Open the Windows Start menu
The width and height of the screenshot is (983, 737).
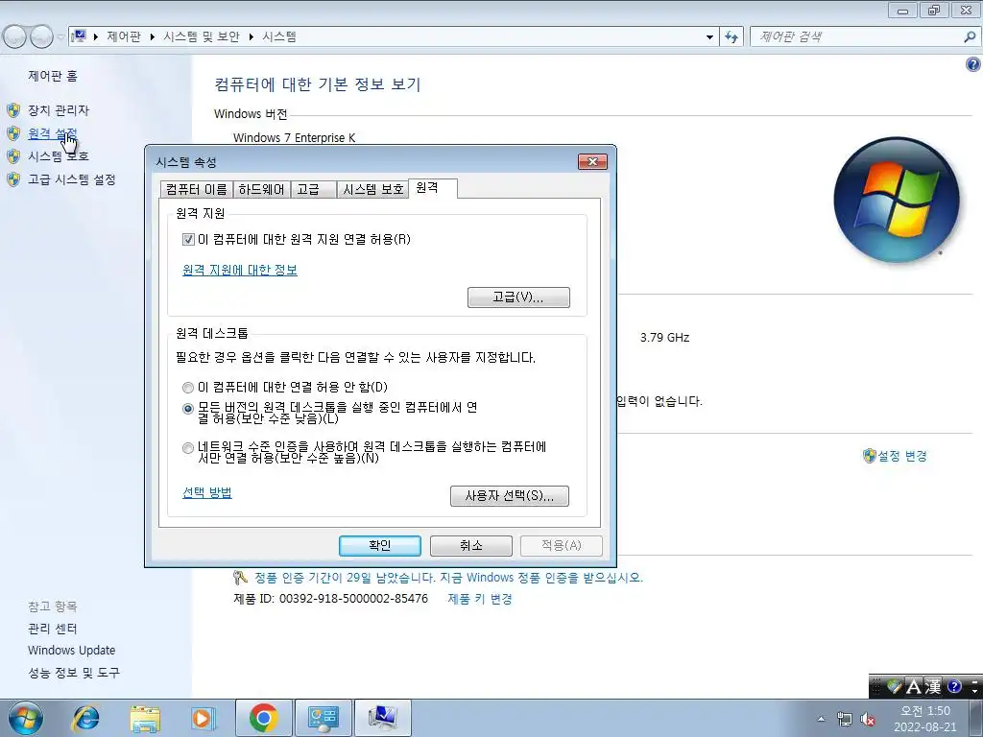pos(25,718)
